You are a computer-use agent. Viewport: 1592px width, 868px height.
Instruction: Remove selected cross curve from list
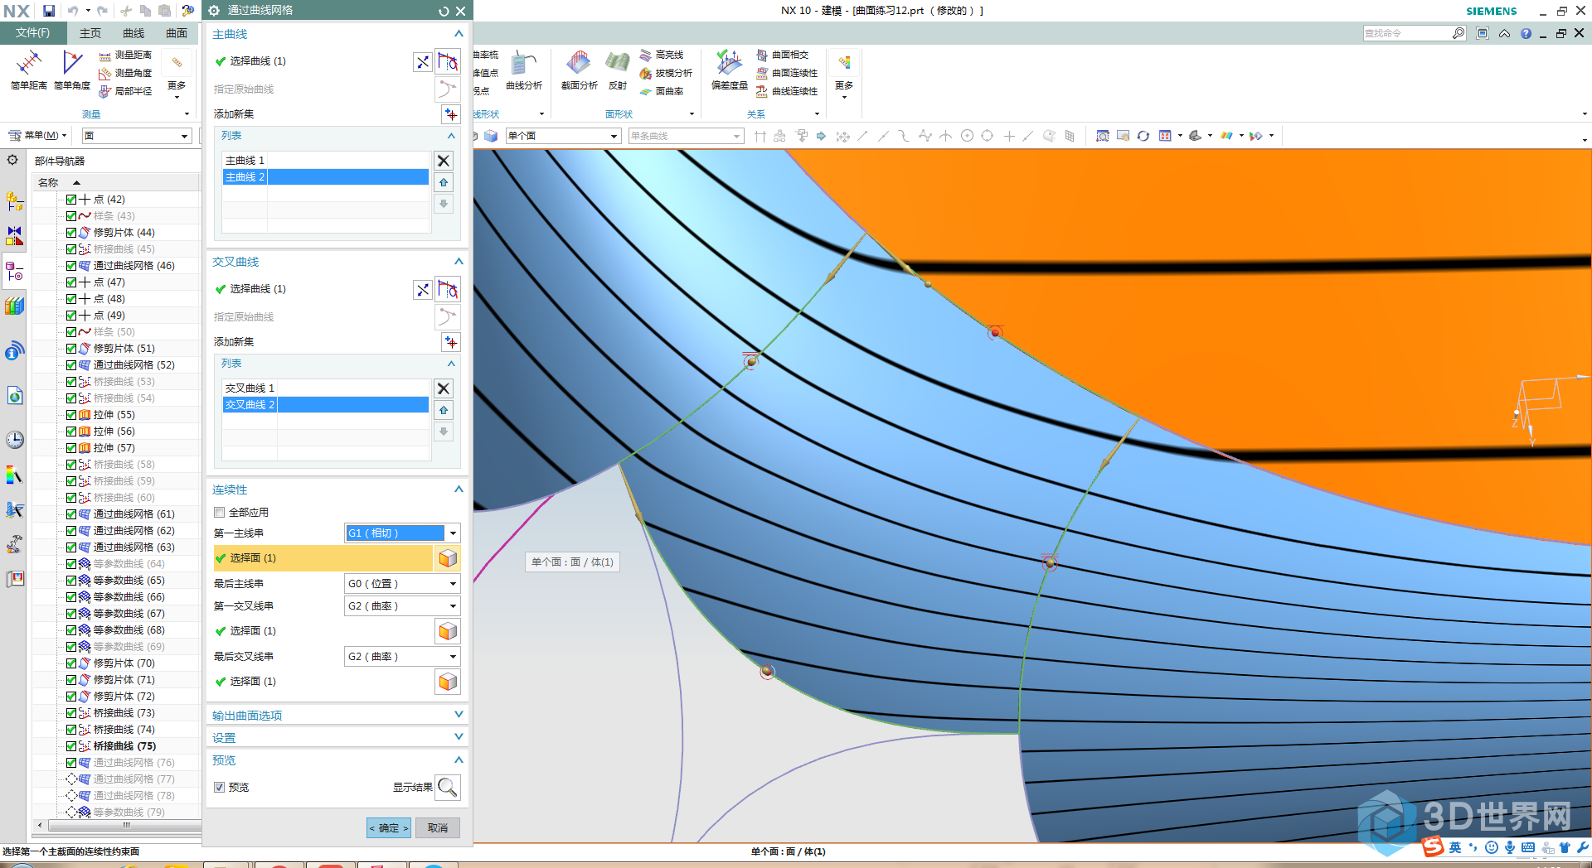(x=444, y=388)
